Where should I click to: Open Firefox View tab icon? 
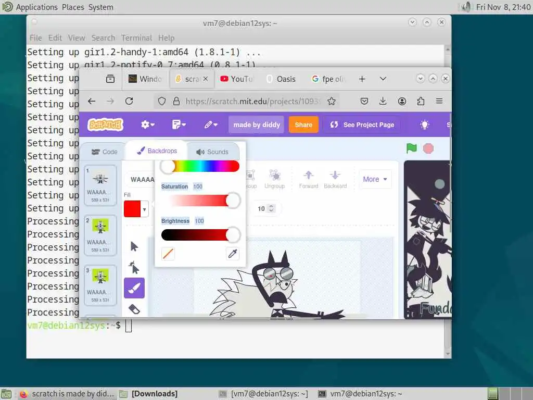(x=110, y=79)
